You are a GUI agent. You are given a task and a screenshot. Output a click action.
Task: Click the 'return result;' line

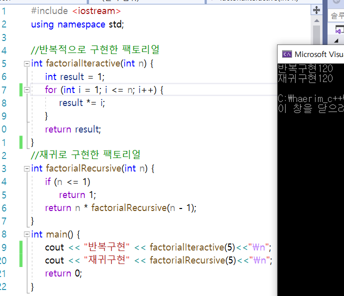tap(73, 129)
